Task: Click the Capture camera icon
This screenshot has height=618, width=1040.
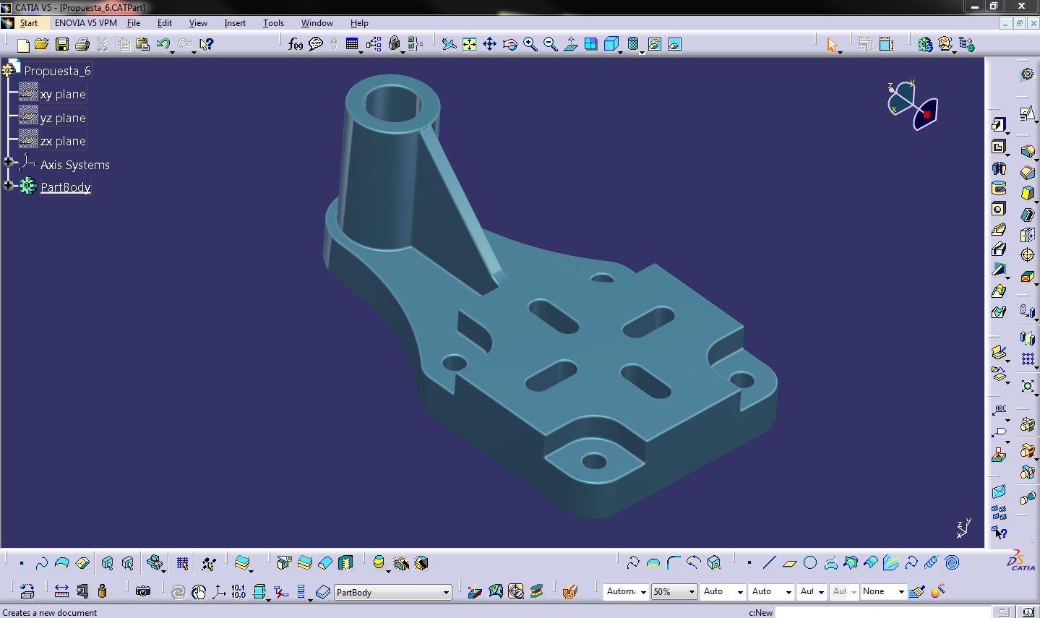Action: [143, 591]
